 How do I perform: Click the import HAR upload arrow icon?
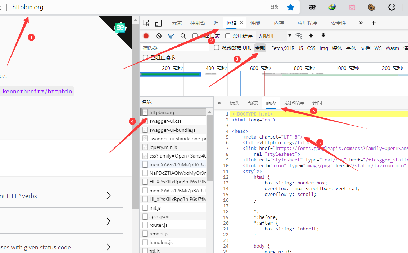(311, 36)
